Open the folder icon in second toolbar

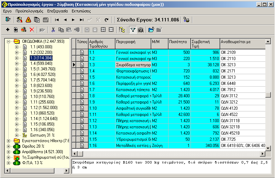coord(151,30)
